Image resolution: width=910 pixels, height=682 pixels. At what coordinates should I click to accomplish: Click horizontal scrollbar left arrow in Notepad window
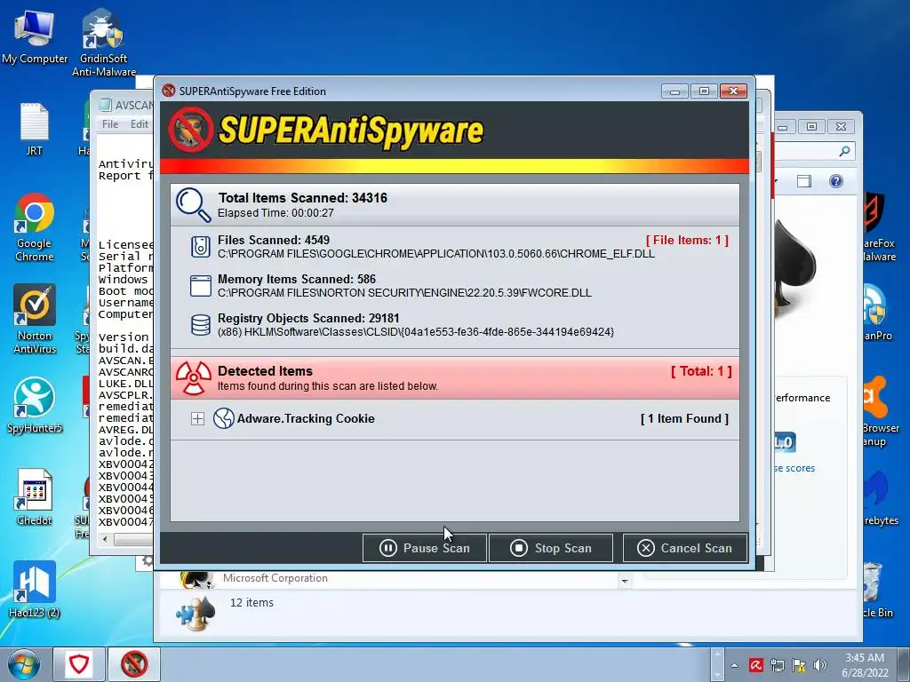click(105, 539)
